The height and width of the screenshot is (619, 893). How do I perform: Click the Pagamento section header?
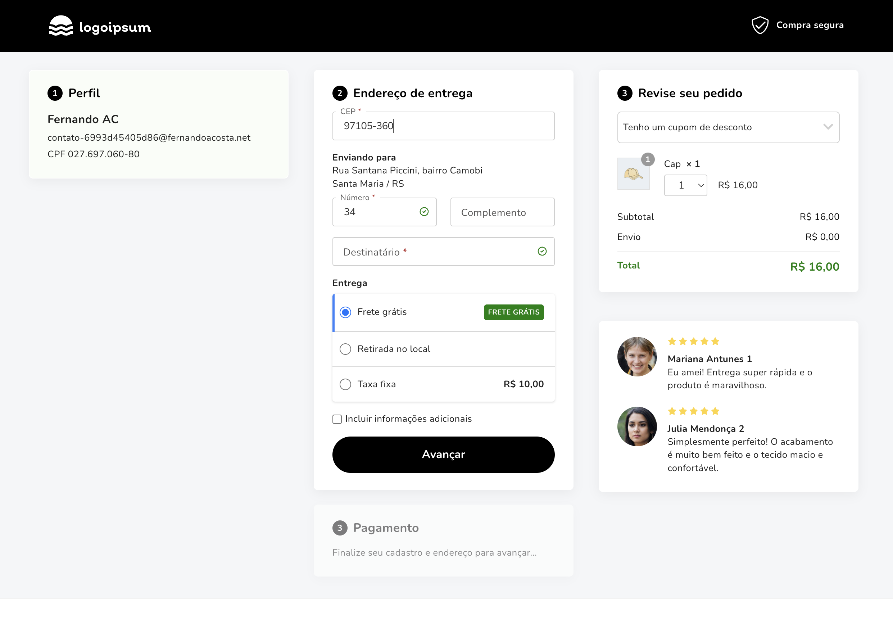coord(385,528)
